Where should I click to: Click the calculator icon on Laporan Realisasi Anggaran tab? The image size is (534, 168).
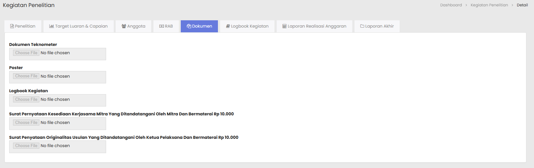click(x=284, y=26)
